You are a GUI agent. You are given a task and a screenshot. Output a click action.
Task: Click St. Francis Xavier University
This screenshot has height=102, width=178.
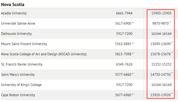click(x=22, y=64)
